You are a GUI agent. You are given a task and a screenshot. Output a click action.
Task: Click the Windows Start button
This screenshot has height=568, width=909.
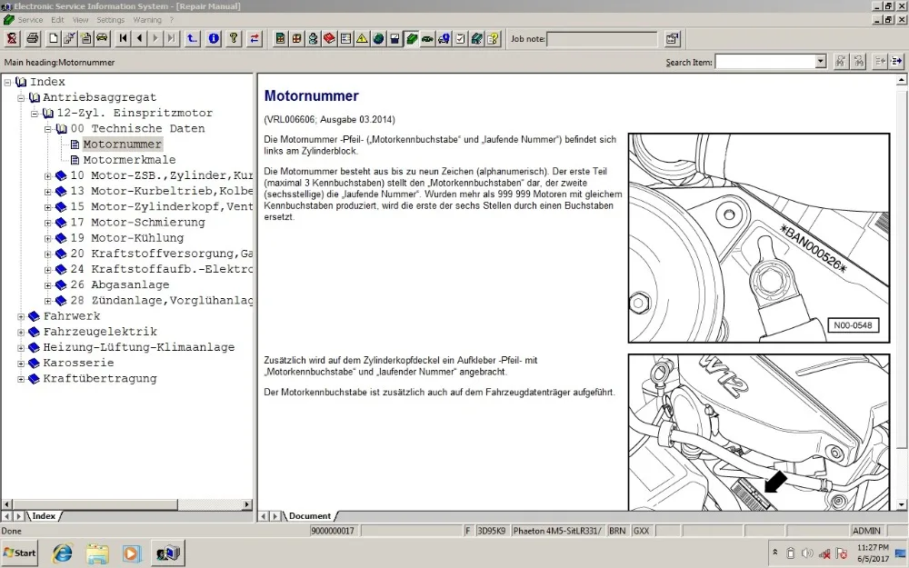tap(20, 553)
